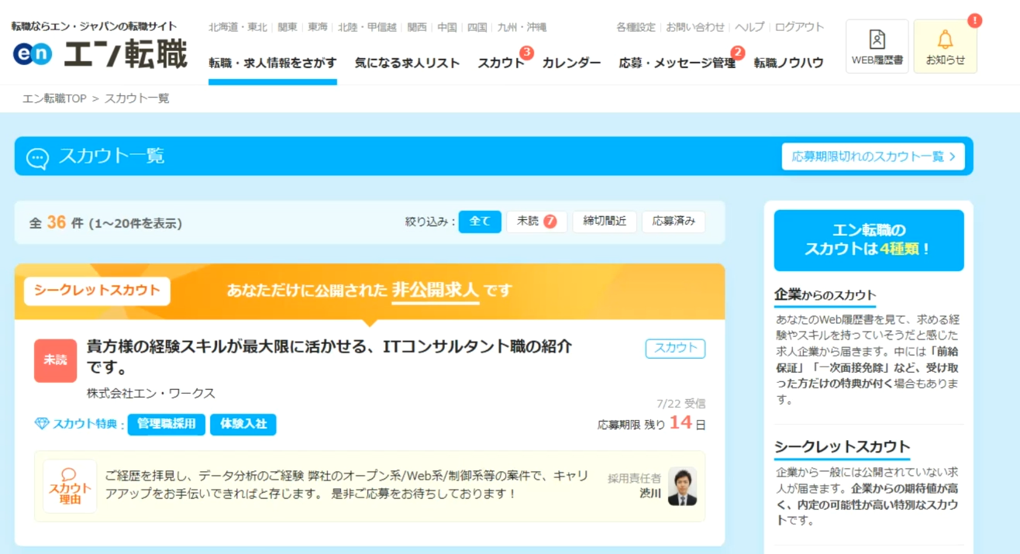
Task: Go to 気になる求人リスト
Action: click(407, 63)
